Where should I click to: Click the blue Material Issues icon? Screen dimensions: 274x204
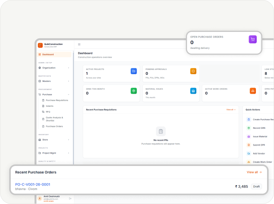coord(193,91)
